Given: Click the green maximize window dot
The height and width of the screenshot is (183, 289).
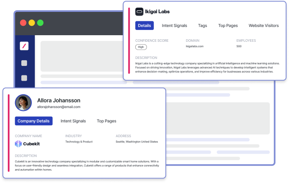Looking at the screenshot, I should [40, 23].
